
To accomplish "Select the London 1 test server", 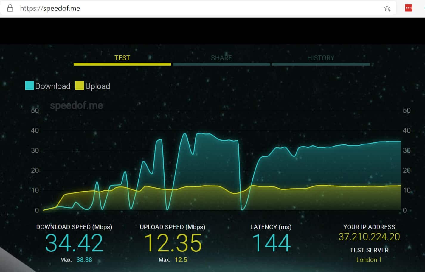I will pos(369,260).
